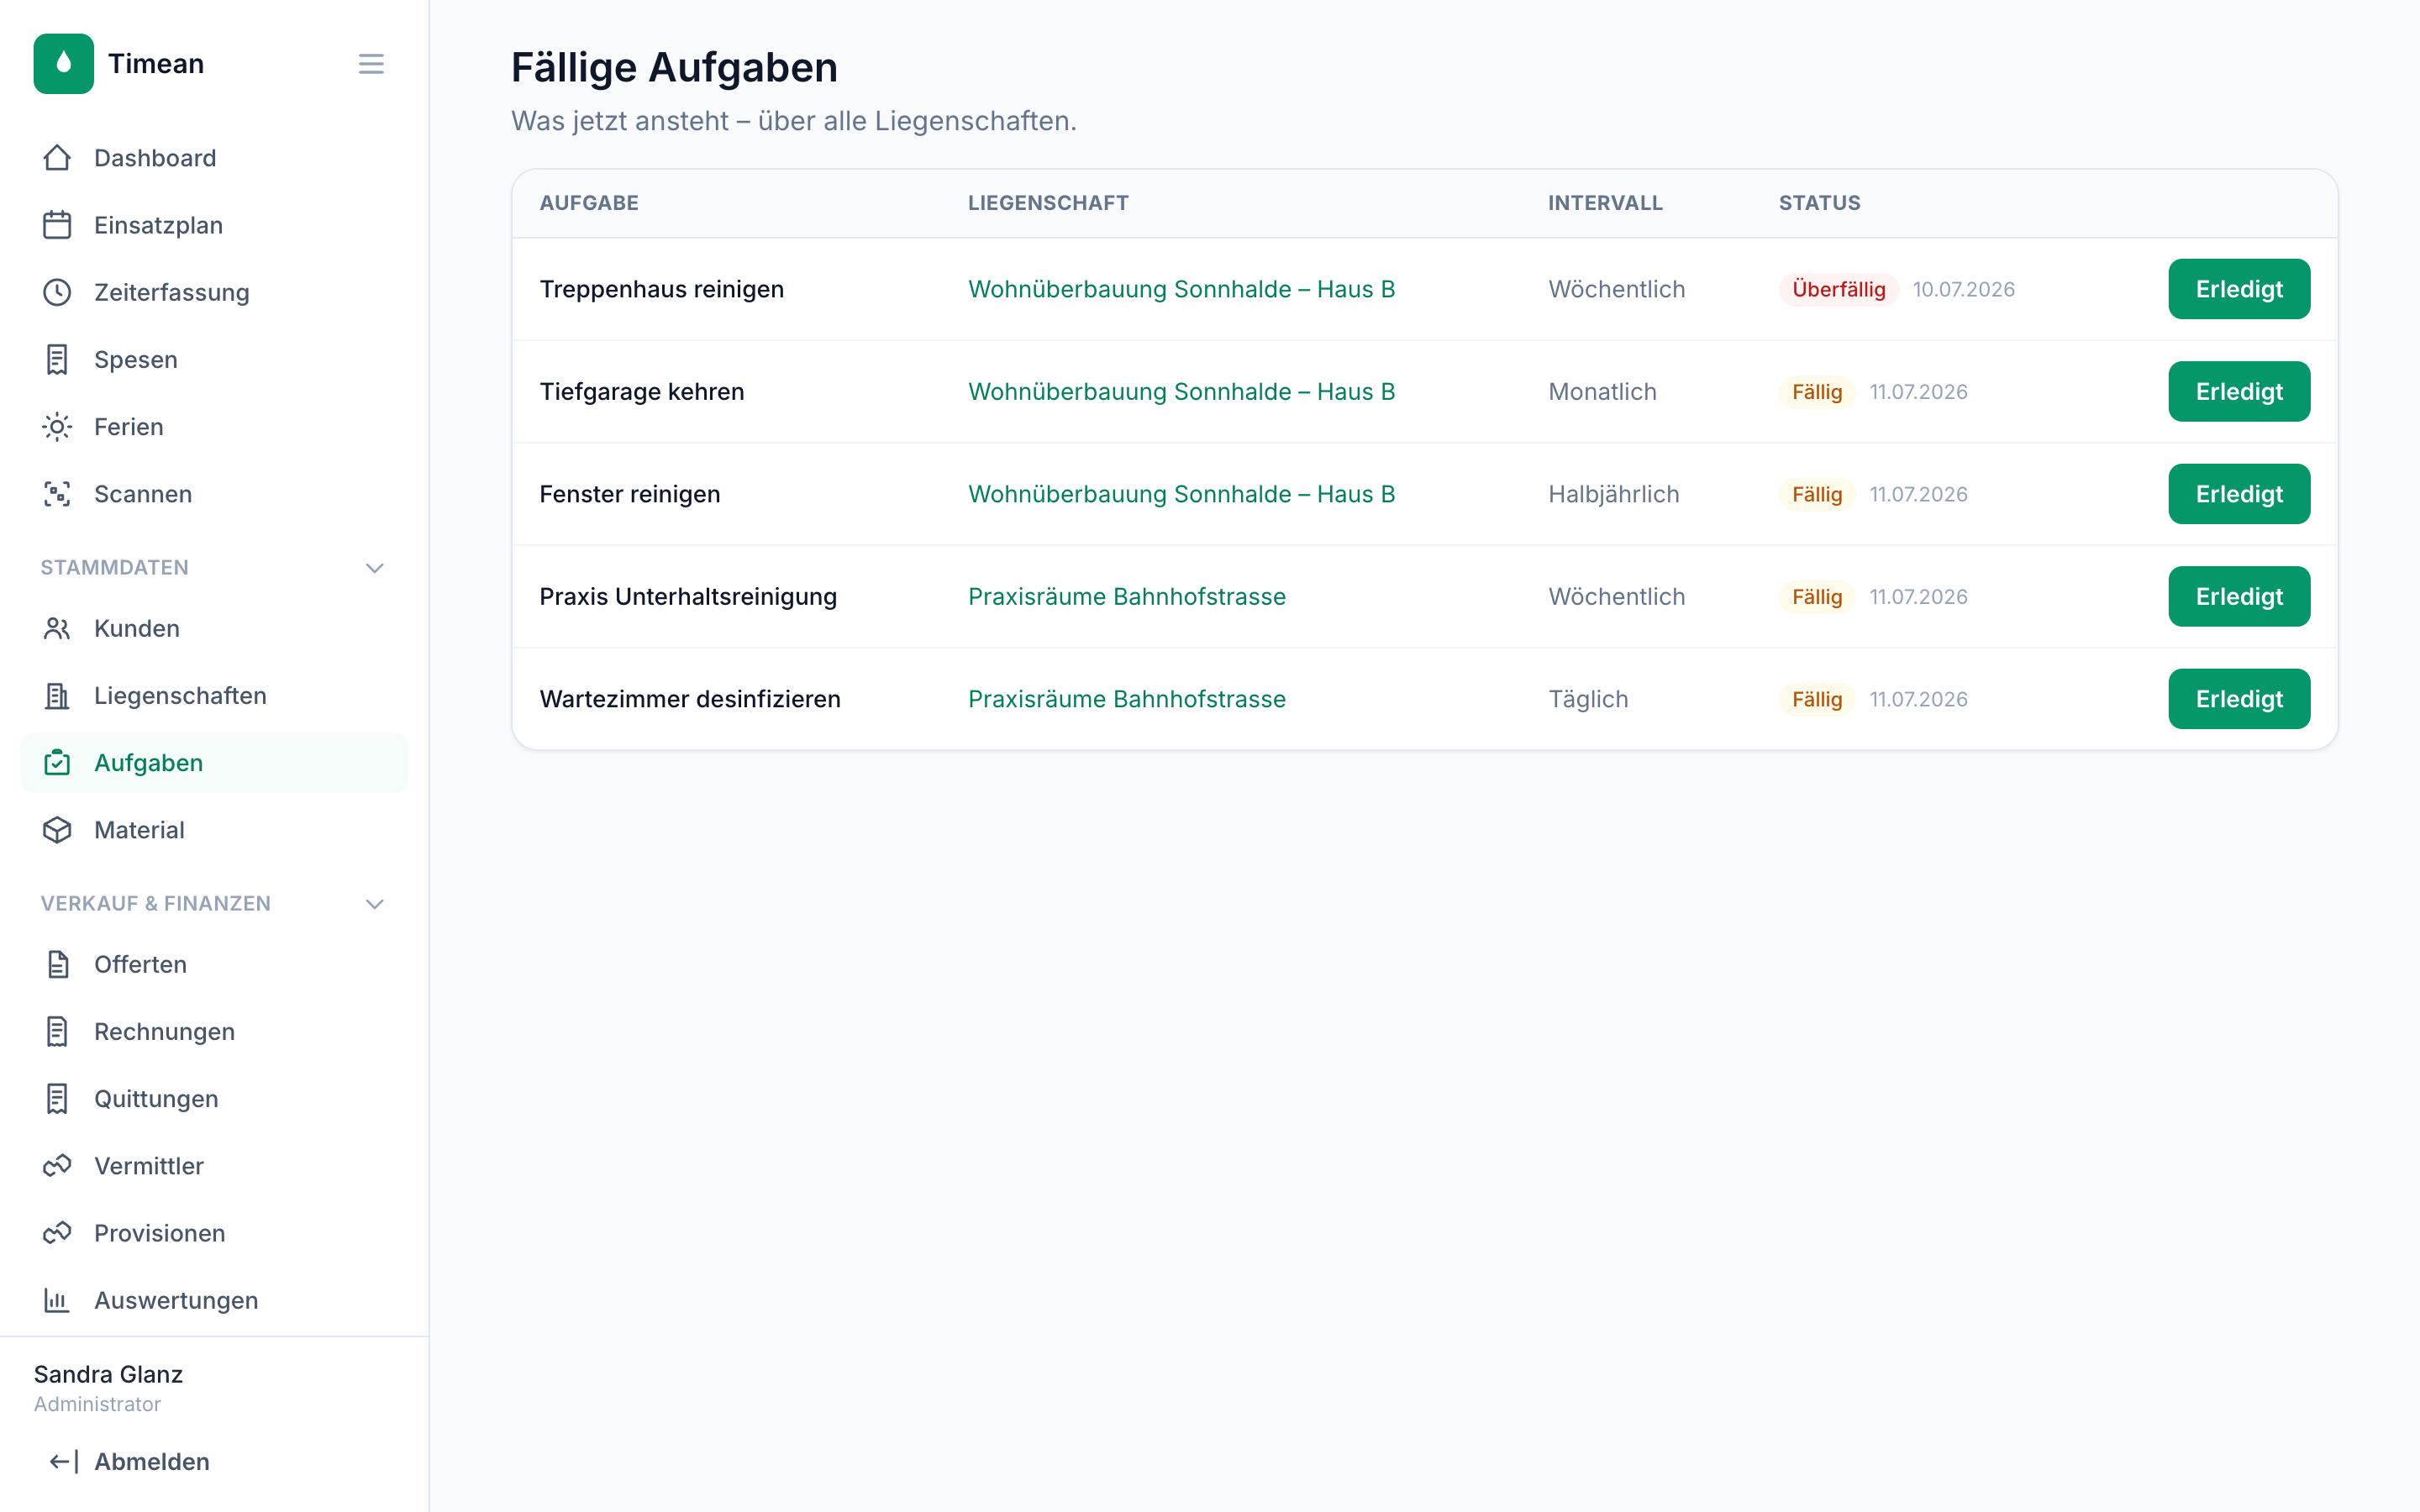Click the Ferien sun icon
Image resolution: width=2420 pixels, height=1512 pixels.
click(57, 427)
